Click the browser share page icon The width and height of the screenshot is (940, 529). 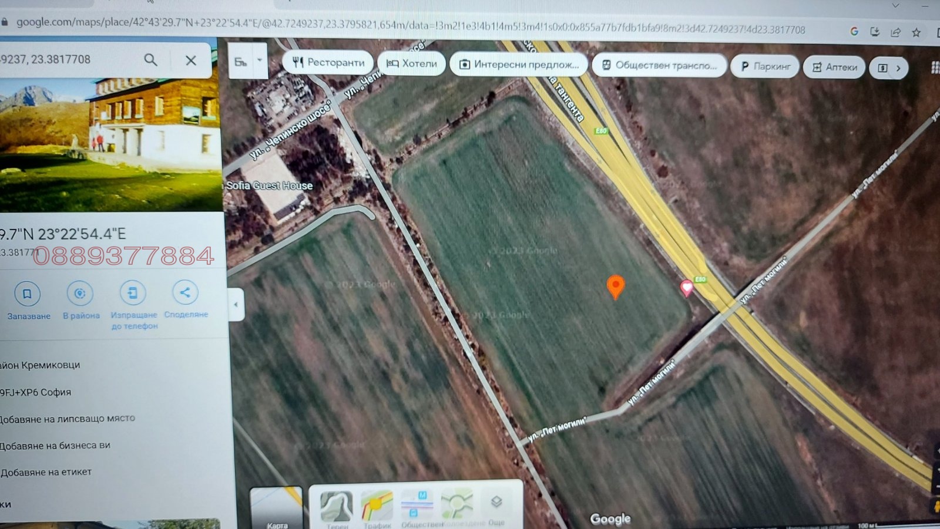895,33
